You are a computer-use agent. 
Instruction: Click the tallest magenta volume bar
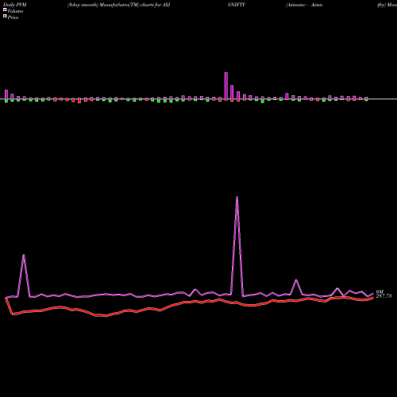click(226, 86)
